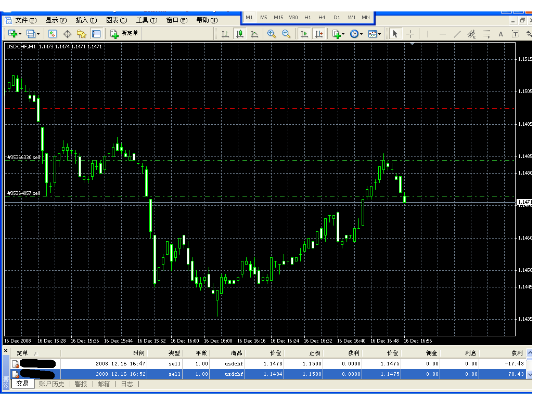Select the horizontal line drawing tool
The height and width of the screenshot is (394, 539).
click(442, 34)
